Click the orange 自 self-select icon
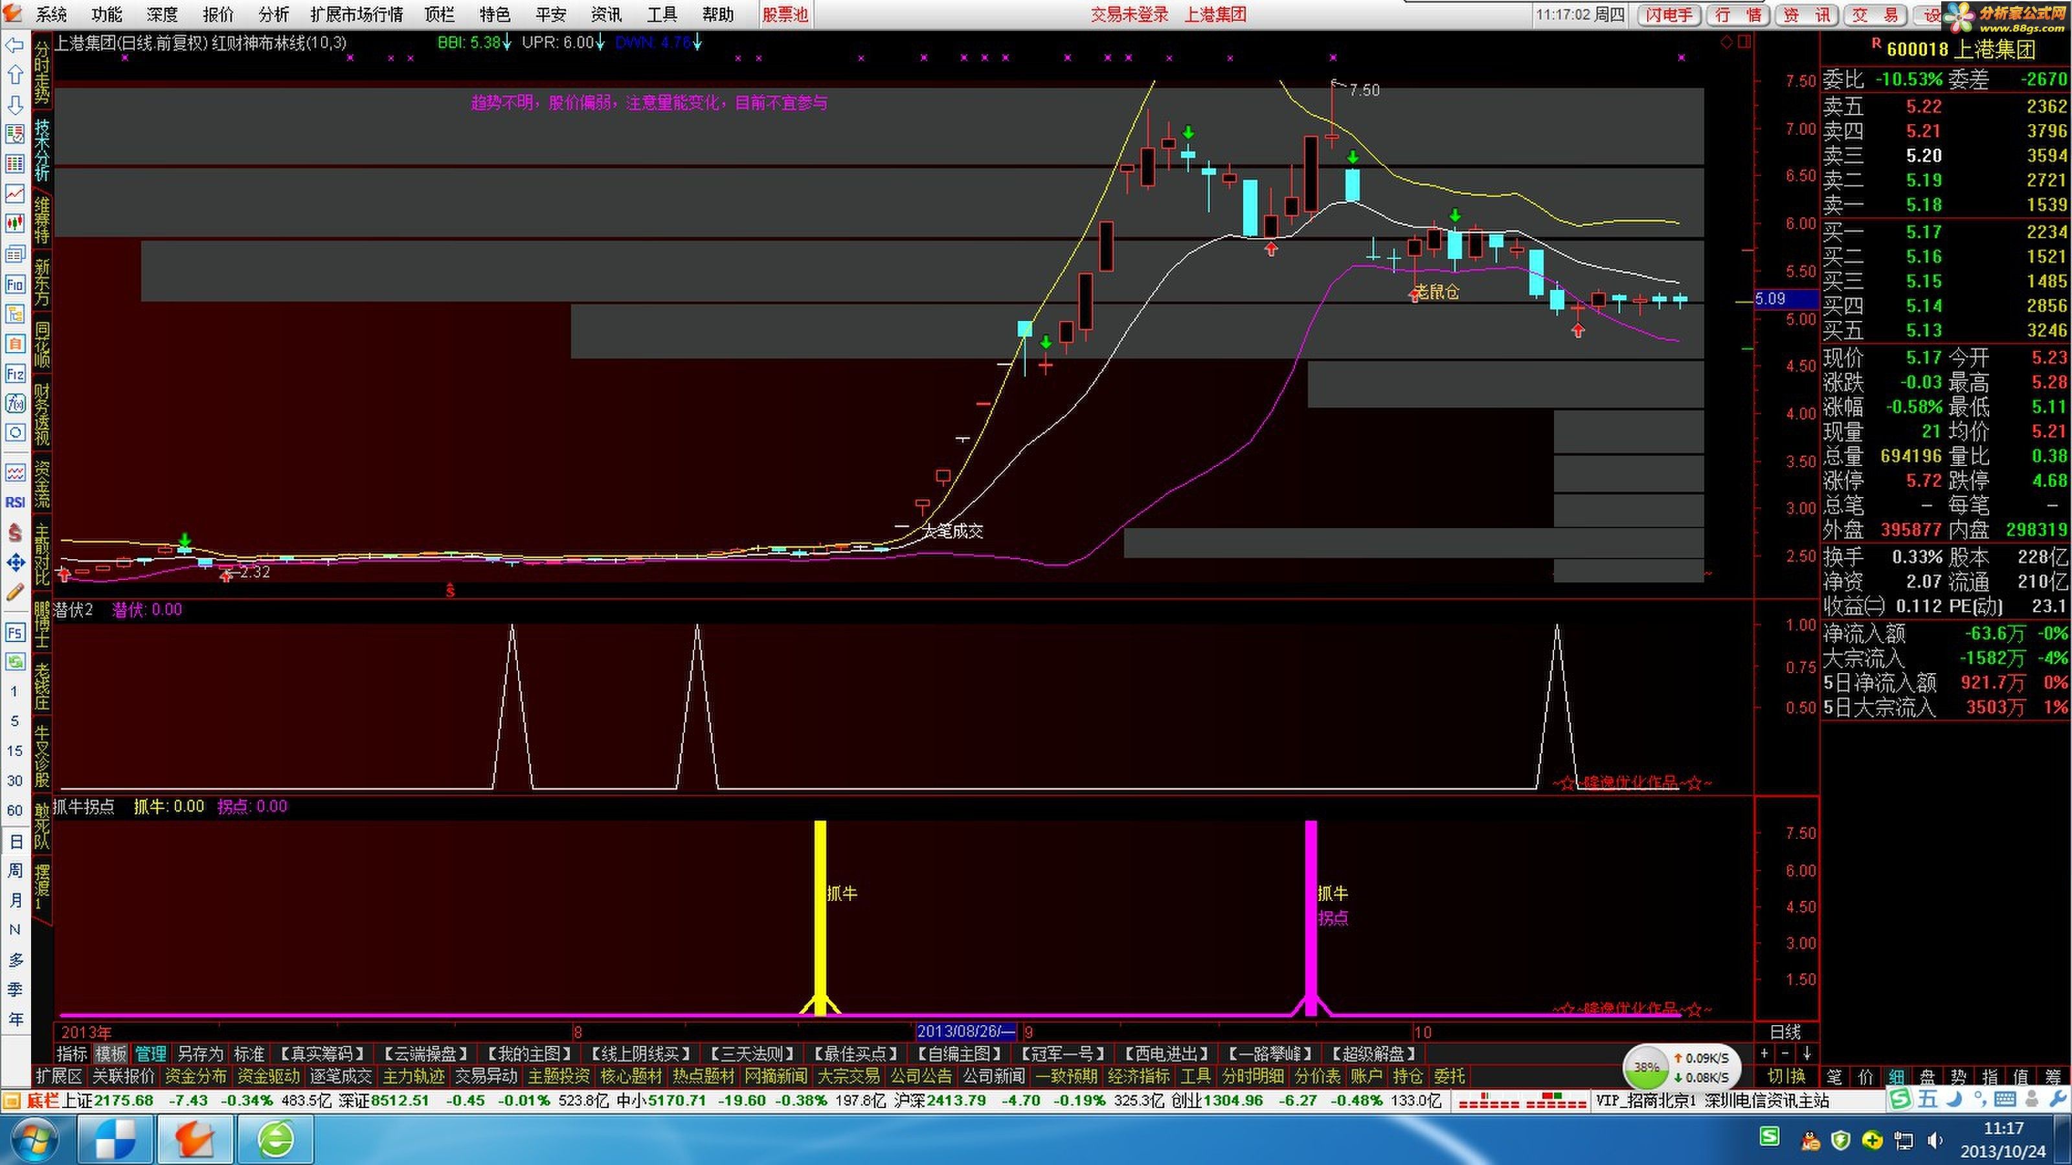Screen dimensions: 2072x1165 click(16, 343)
